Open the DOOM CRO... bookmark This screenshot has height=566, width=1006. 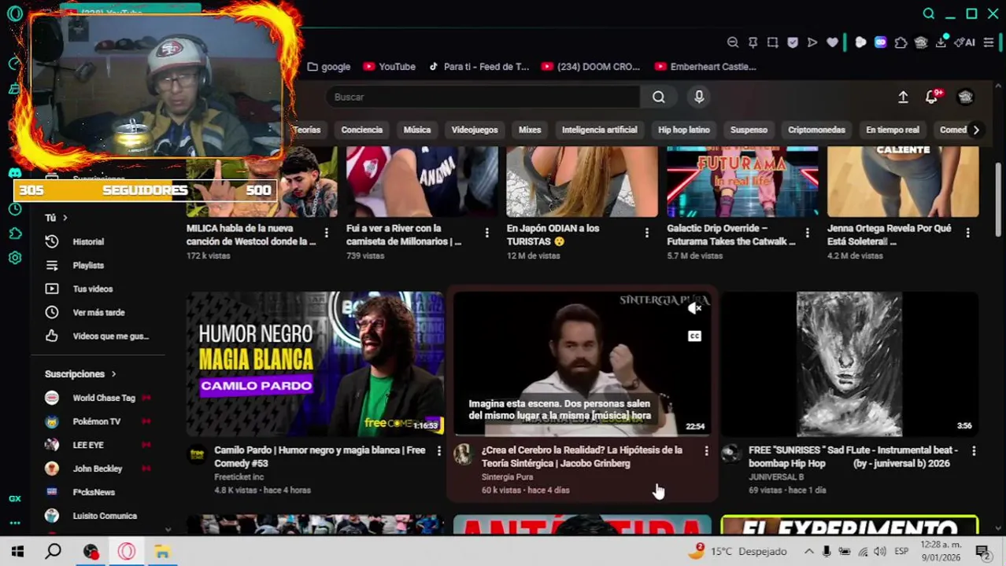click(590, 67)
